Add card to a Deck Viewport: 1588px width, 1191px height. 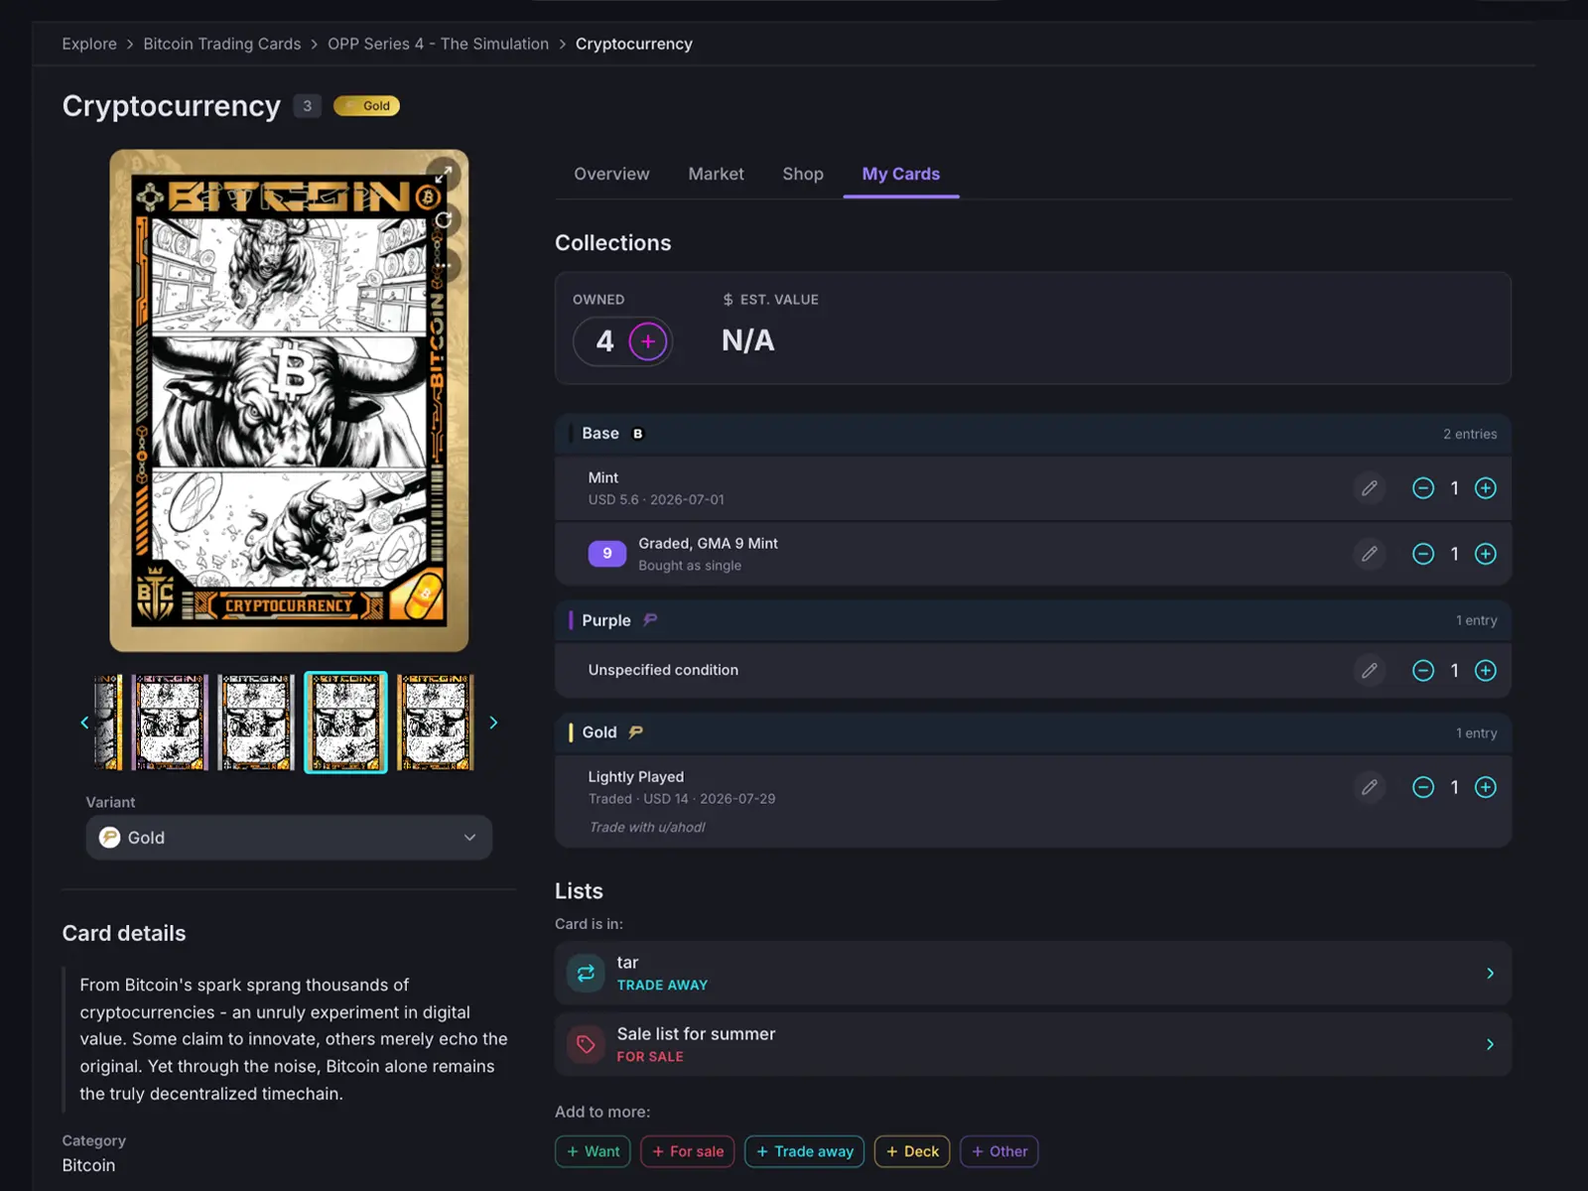point(912,1151)
